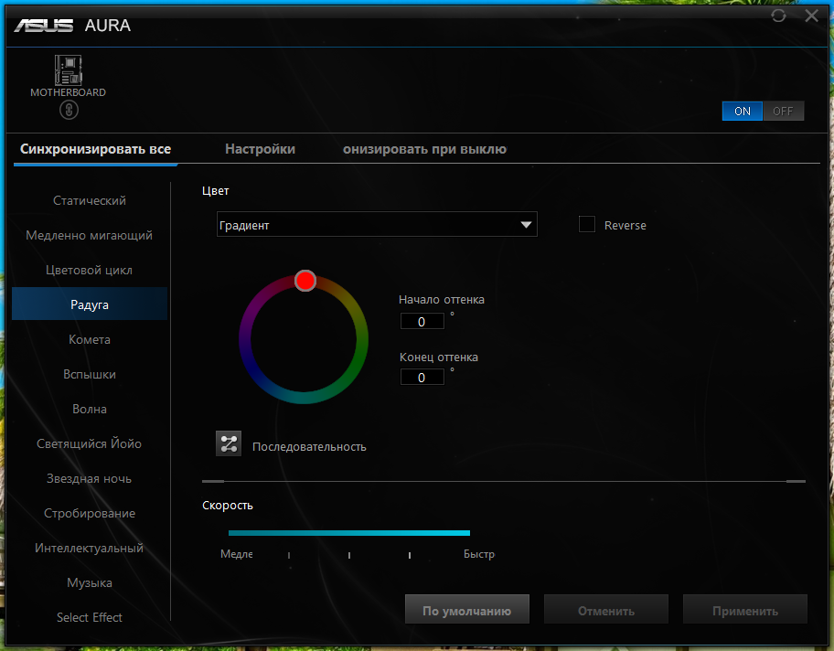Choose the Цветовой цикл effect
The height and width of the screenshot is (651, 834).
coord(90,271)
